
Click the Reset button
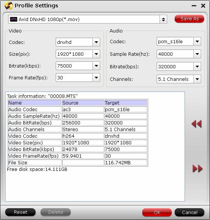coord(20,212)
